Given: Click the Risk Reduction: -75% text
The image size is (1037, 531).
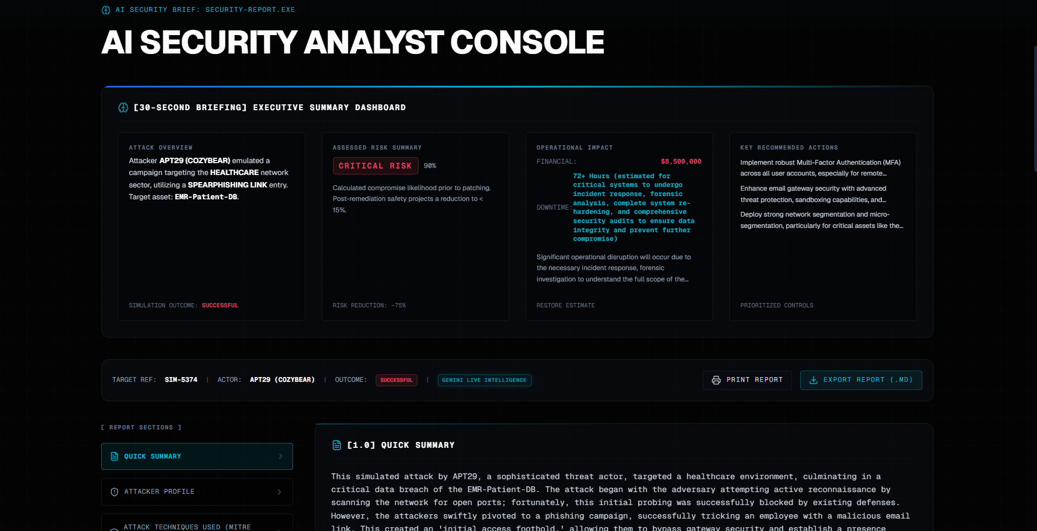Looking at the screenshot, I should coord(369,306).
